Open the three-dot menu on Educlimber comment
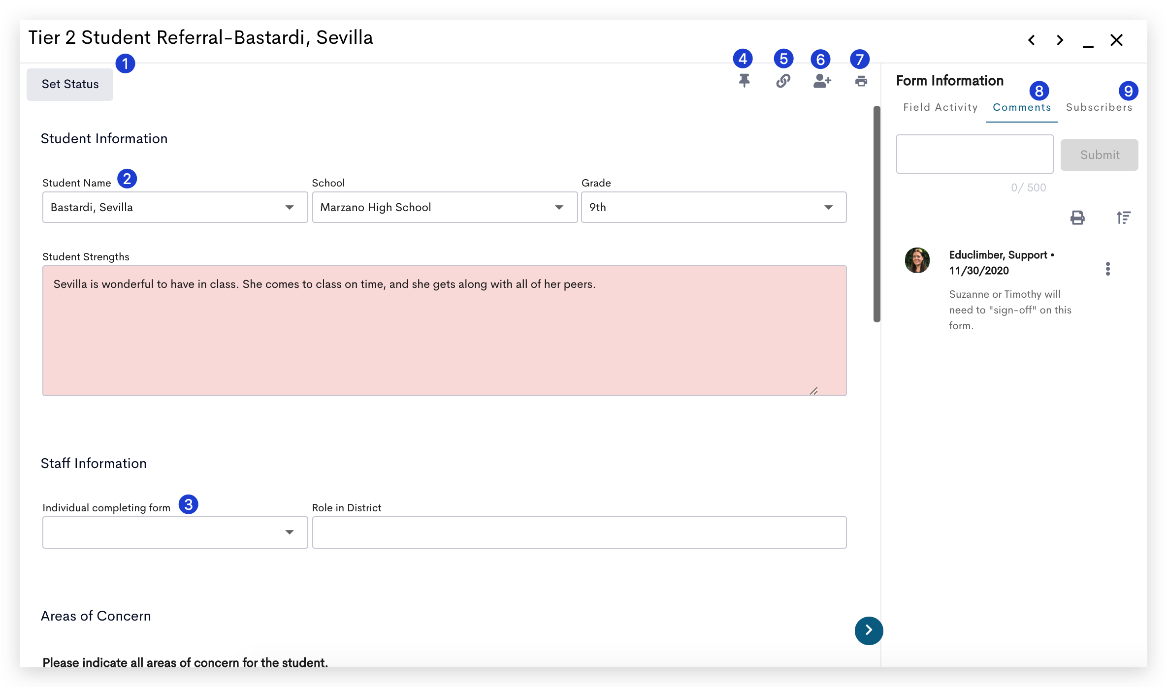The image size is (1167, 687). coord(1107,269)
